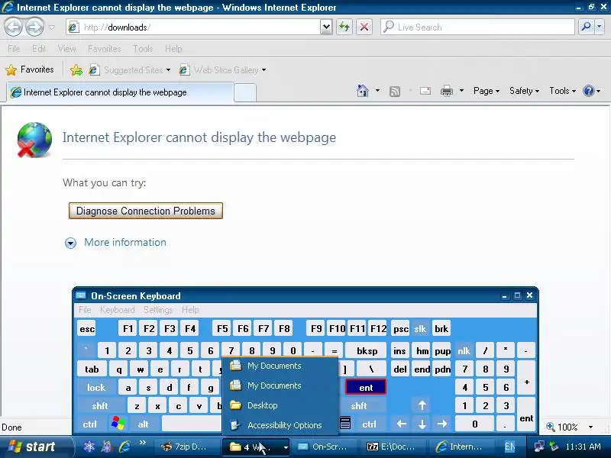Viewport: 611px width, 458px height.
Task: Click the down arrow key
Action: pos(422,424)
